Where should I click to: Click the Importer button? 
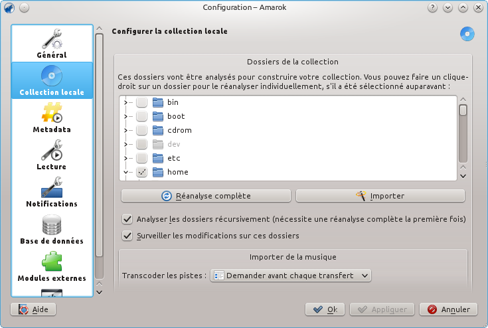point(380,196)
